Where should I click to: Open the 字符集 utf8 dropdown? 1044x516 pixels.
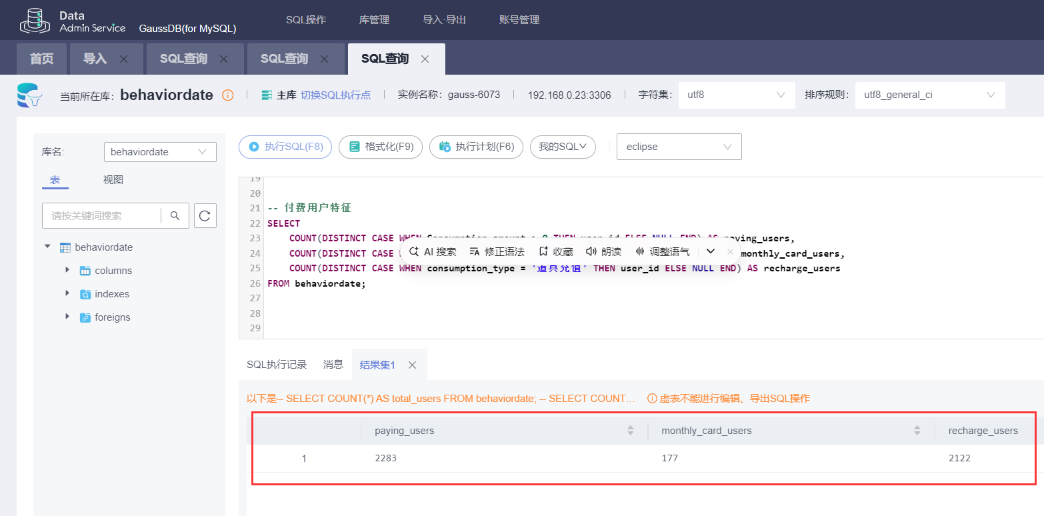(x=737, y=95)
